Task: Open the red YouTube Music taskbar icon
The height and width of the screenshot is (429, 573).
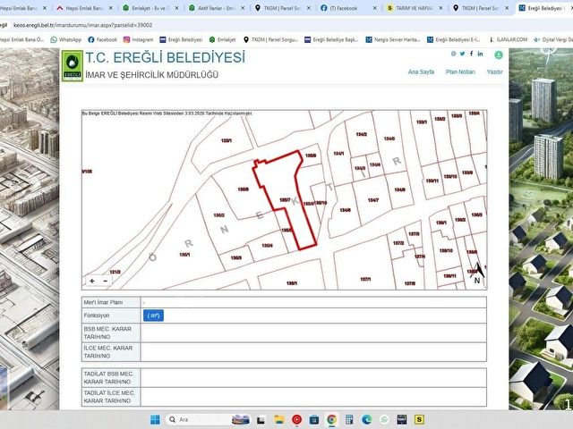Action: [x=296, y=419]
